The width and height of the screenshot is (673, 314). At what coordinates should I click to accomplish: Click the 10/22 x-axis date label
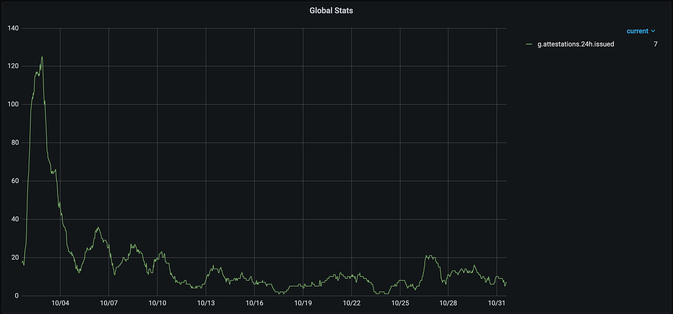point(351,303)
